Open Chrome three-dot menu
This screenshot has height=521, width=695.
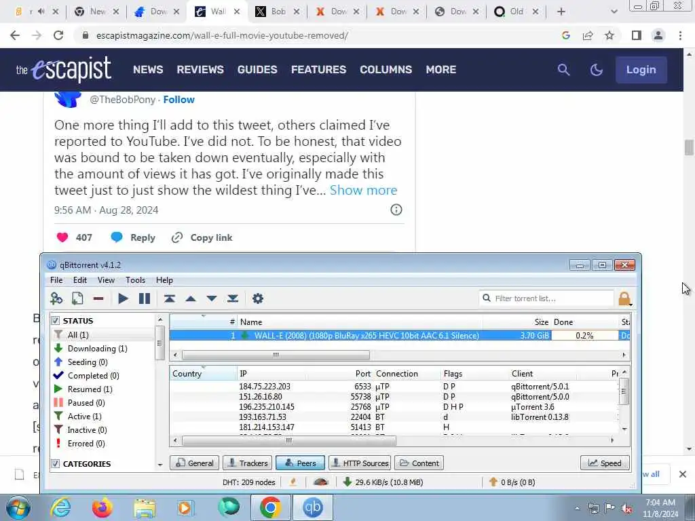(x=680, y=35)
